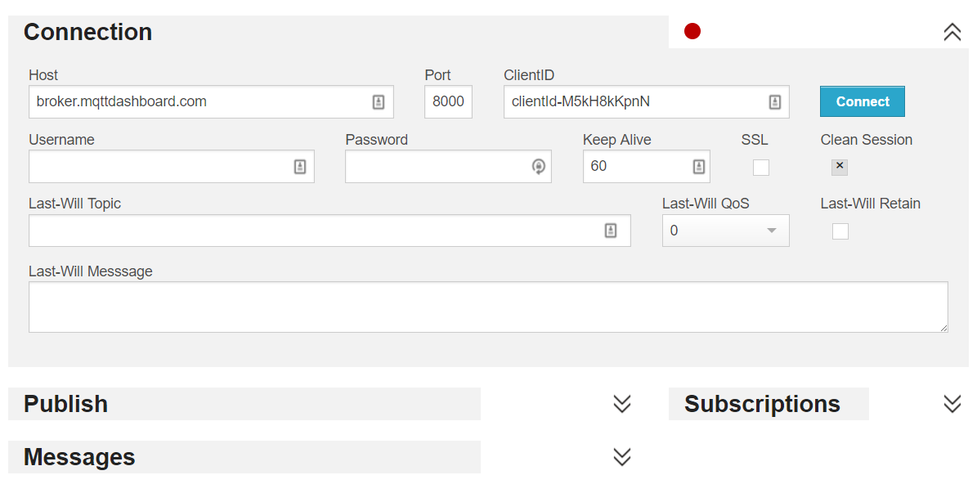Click the autofill icon in ClientID field
977x484 pixels.
(x=774, y=102)
